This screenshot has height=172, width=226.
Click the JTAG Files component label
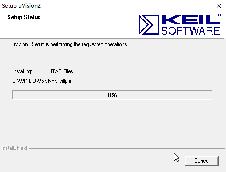[61, 71]
